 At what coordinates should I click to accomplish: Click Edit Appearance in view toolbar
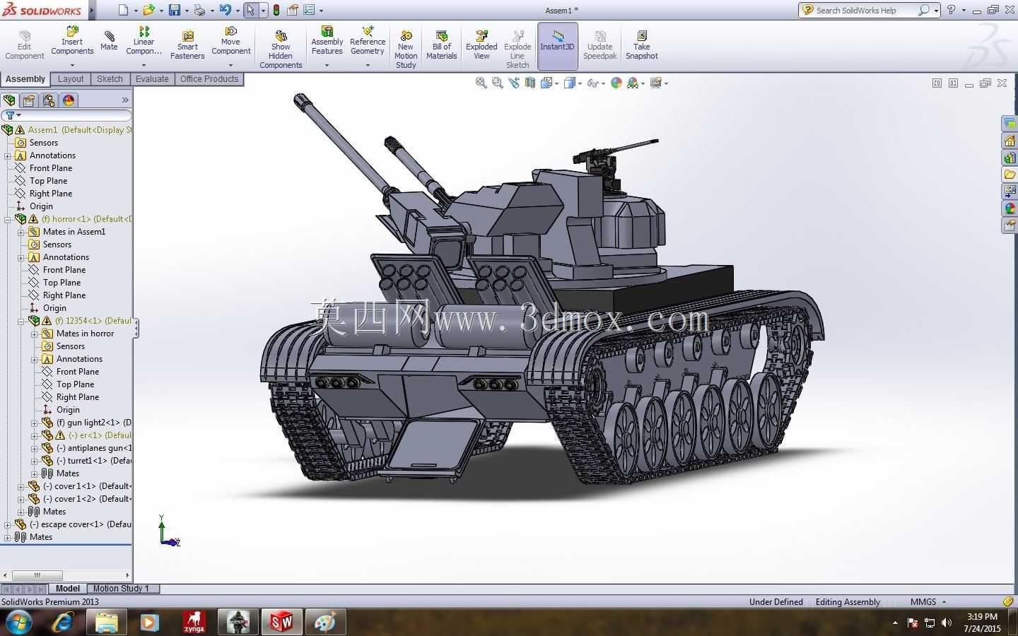(x=616, y=83)
